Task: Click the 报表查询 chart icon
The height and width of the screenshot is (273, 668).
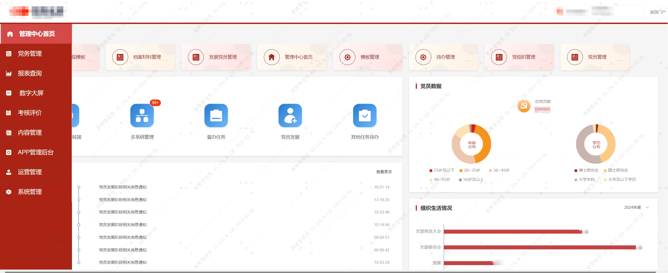Action: pos(9,73)
